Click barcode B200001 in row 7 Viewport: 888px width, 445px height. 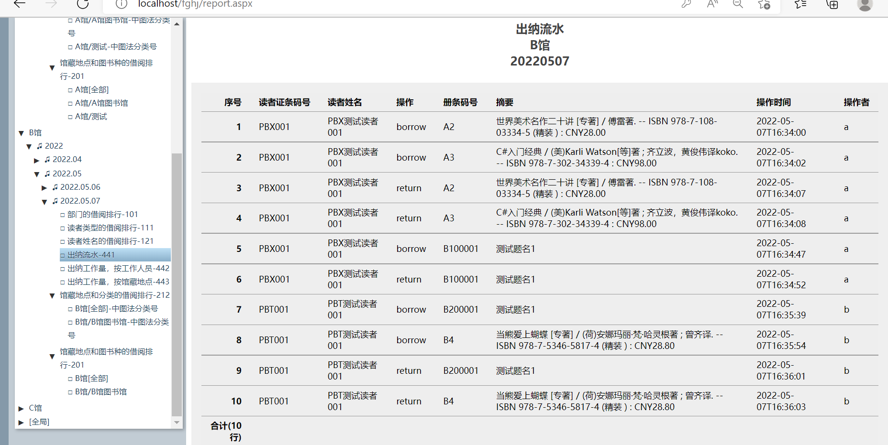460,310
